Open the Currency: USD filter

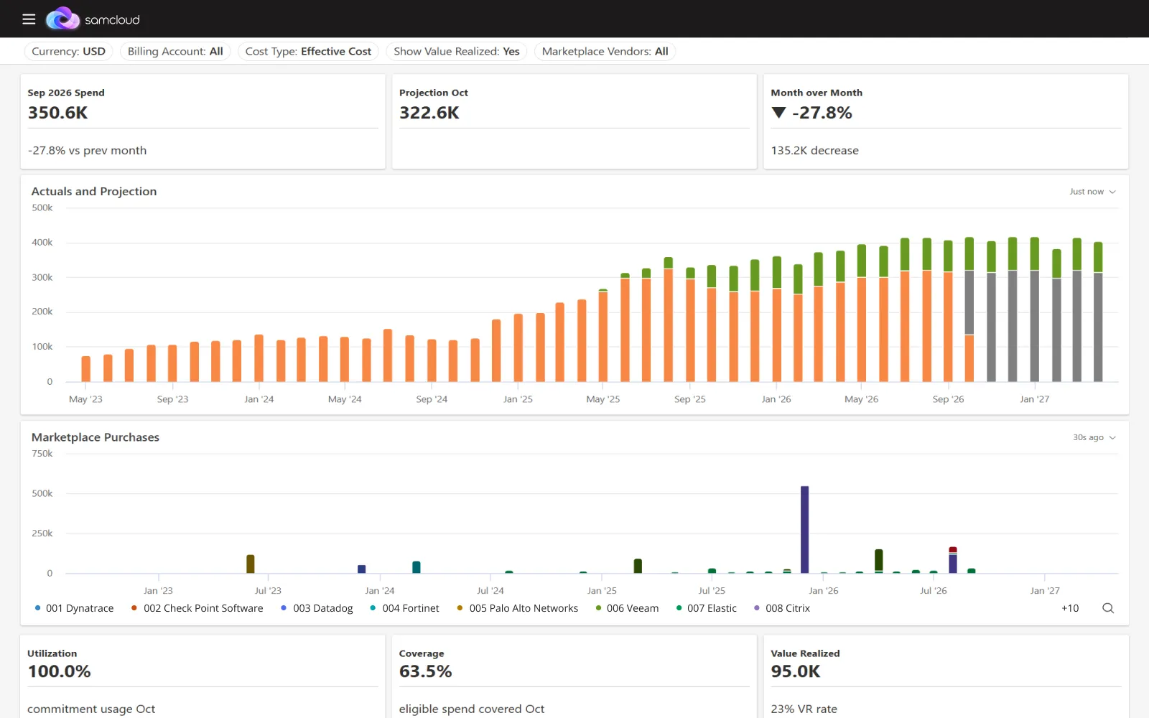click(x=69, y=52)
